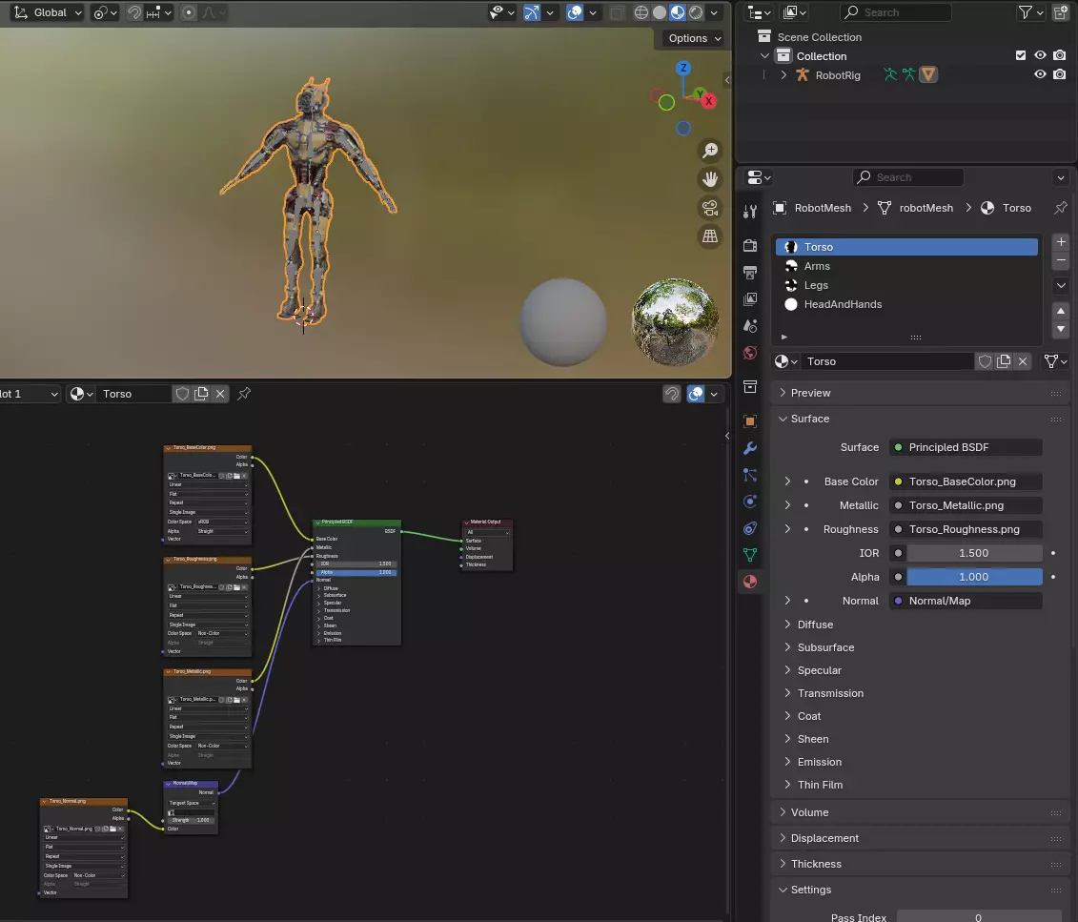Open the Global transform orientation dropdown
This screenshot has width=1078, height=922.
click(48, 12)
